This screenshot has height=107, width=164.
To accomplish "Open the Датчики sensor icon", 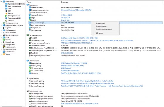I will coord(6,20).
